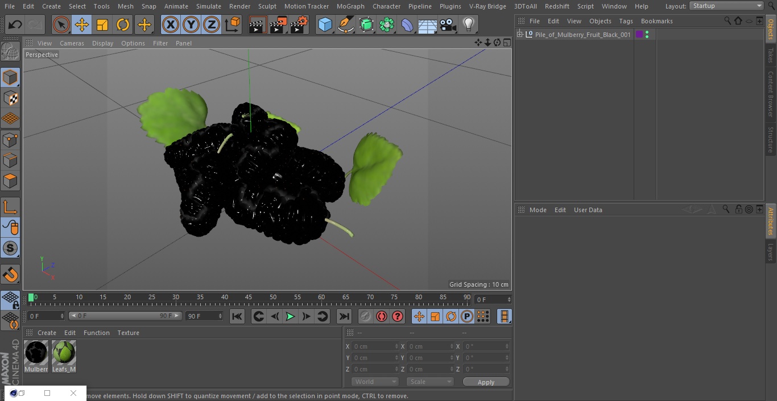Click the X position stepper arrows
The height and width of the screenshot is (401, 777).
(x=396, y=346)
